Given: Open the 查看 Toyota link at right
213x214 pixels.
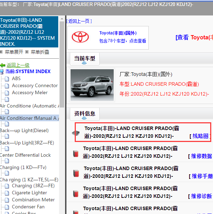Looking at the screenshot, I should (x=194, y=37).
